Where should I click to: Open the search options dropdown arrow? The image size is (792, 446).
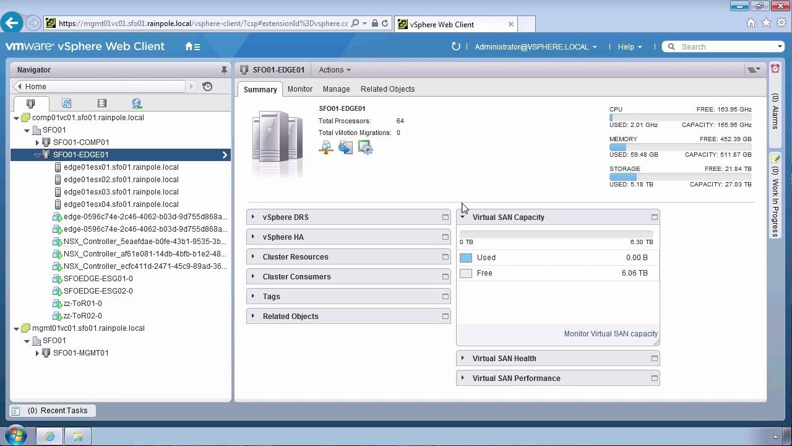780,46
